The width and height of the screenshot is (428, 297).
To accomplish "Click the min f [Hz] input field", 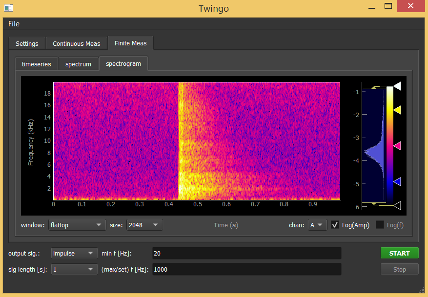I will point(247,253).
